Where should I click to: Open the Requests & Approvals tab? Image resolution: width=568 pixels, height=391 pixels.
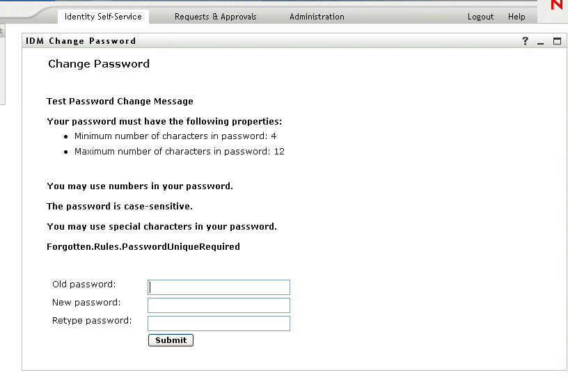pyautogui.click(x=215, y=17)
